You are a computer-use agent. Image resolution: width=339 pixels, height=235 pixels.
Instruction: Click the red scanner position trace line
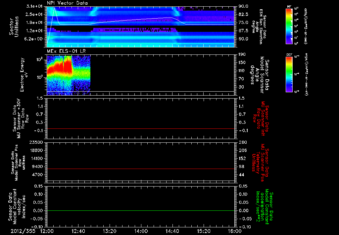(x=141, y=169)
